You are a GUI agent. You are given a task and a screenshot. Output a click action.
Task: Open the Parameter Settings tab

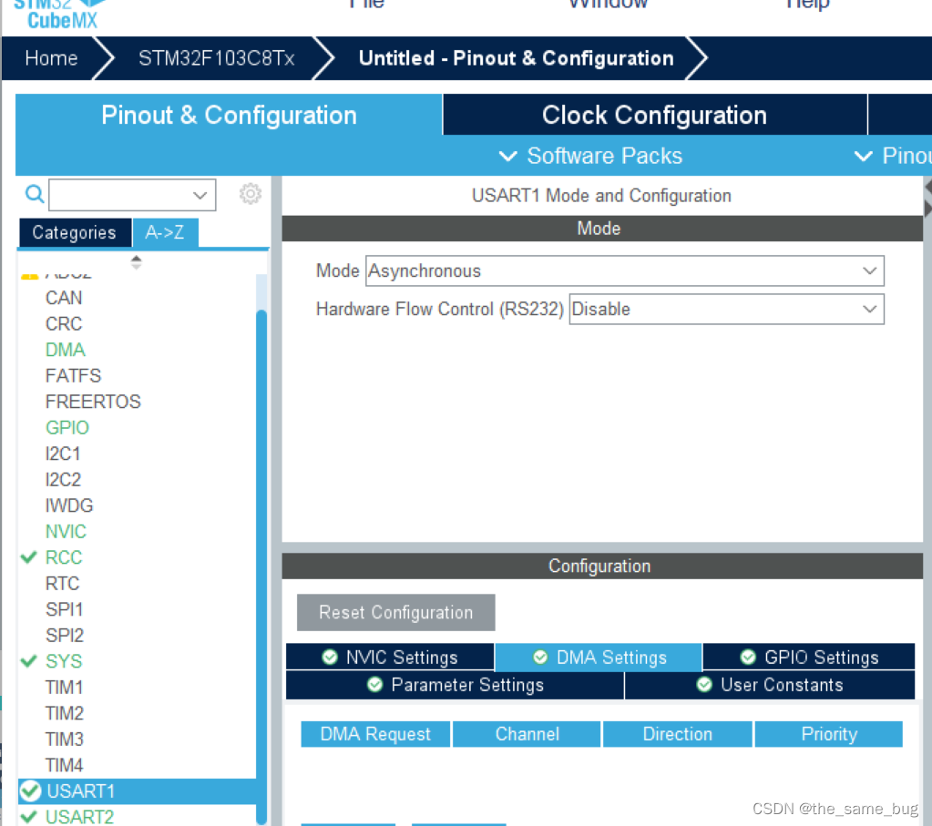click(456, 685)
